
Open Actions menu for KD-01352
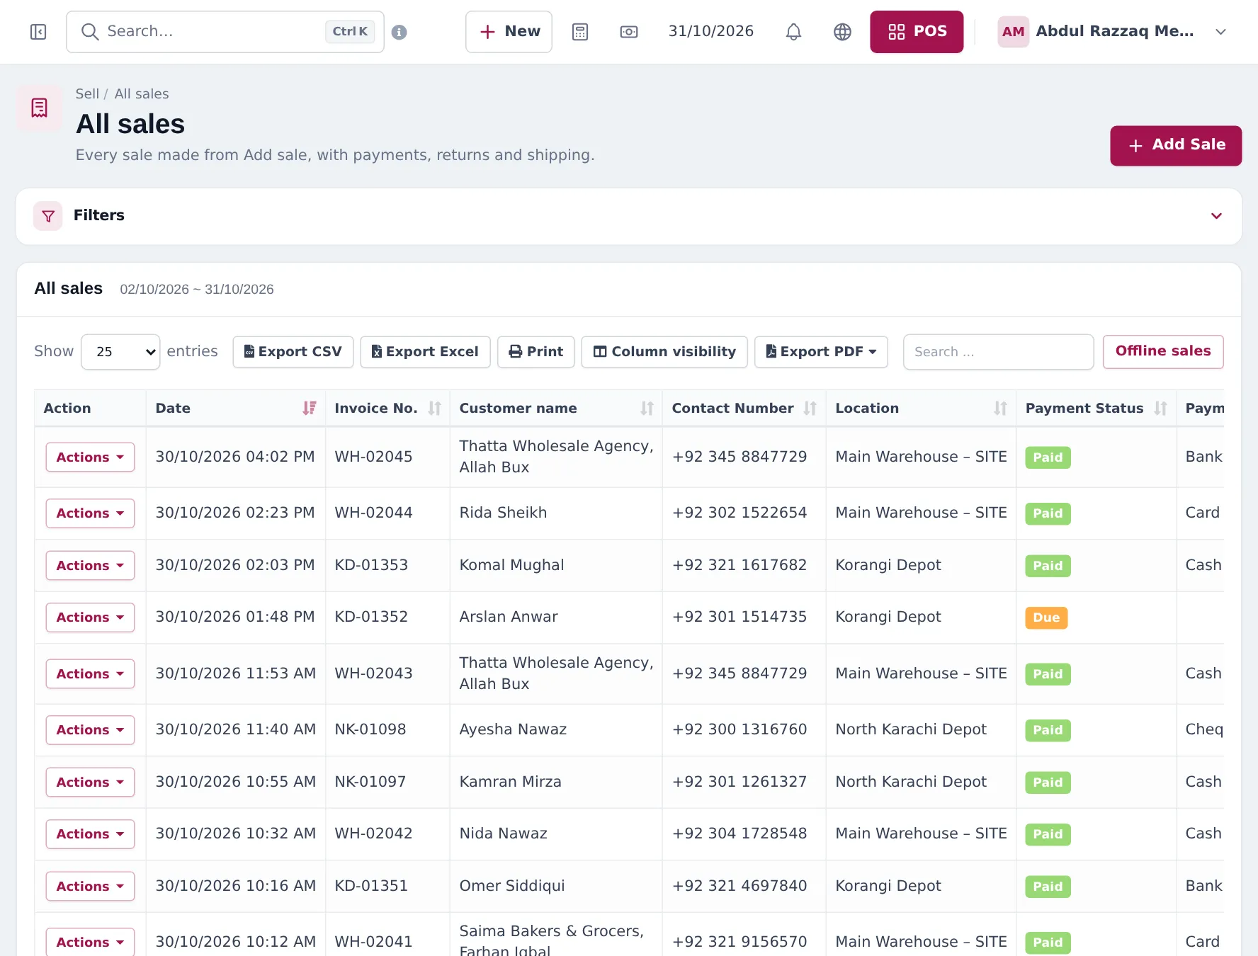pos(90,618)
